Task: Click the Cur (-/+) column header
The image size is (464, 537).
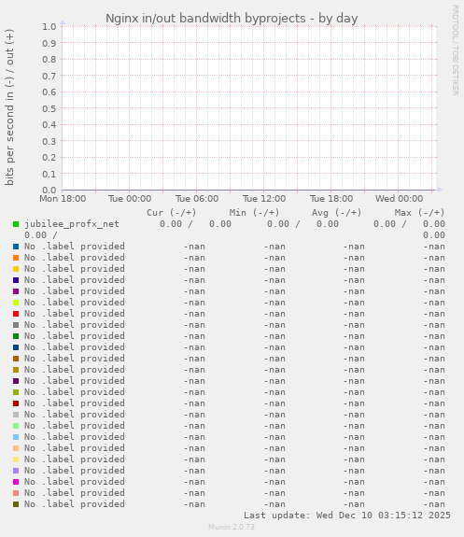Action: (171, 213)
